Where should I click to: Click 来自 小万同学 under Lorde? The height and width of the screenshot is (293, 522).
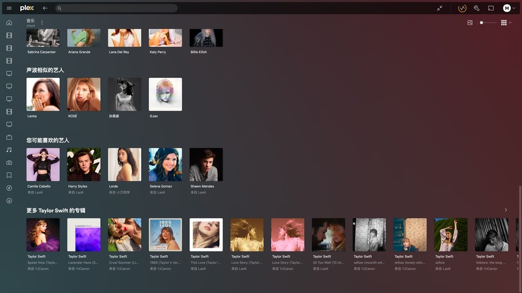(120, 192)
